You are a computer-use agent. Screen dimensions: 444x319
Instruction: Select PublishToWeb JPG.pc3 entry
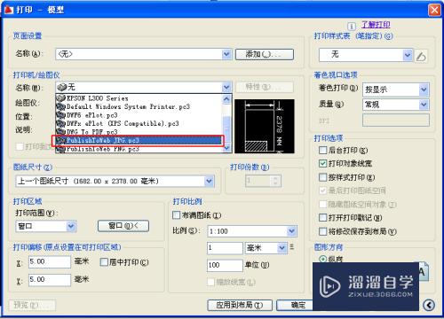139,140
